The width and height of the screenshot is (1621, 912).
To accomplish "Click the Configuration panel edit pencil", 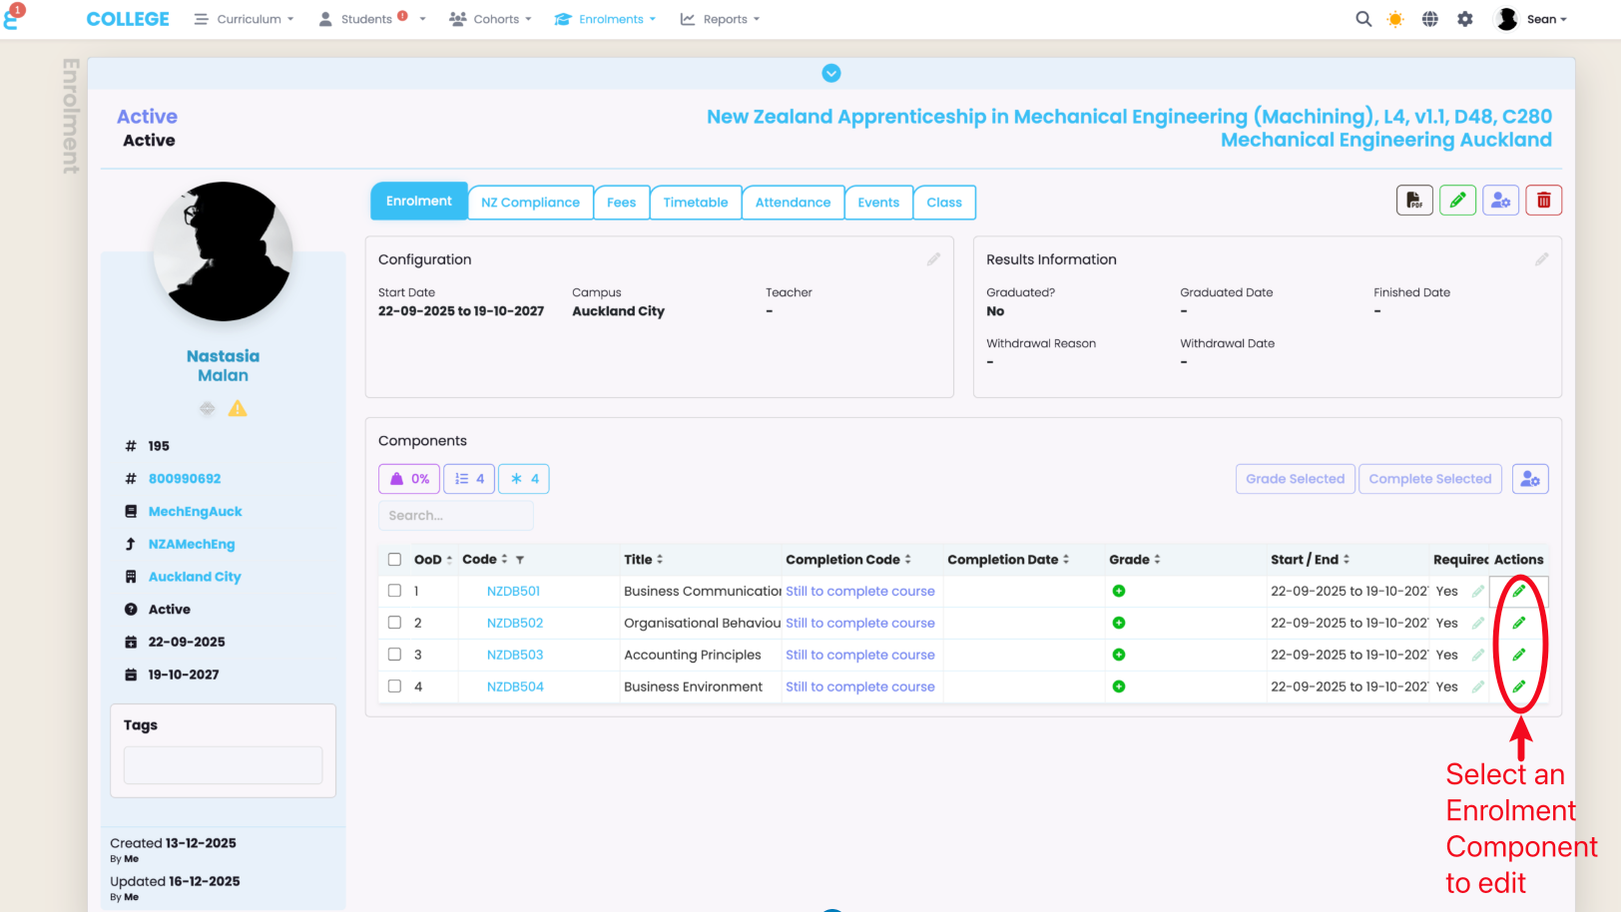I will pyautogui.click(x=933, y=259).
